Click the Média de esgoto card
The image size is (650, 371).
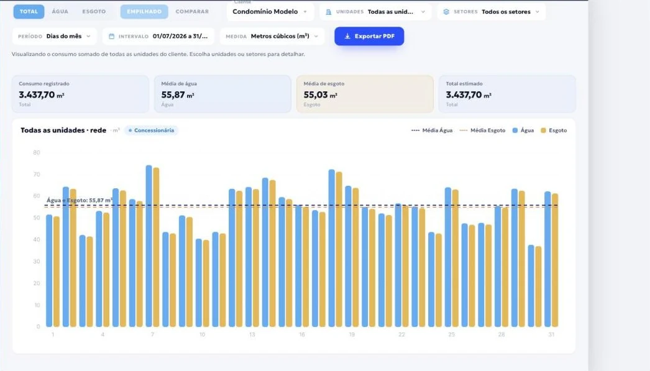(x=365, y=94)
